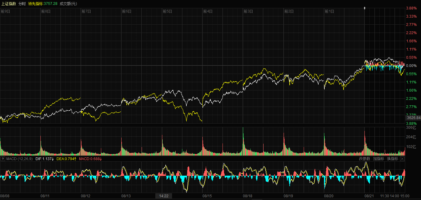Screen dimensions: 421x200
Task: Click the 08/18 date on the time axis
Action: point(248,196)
